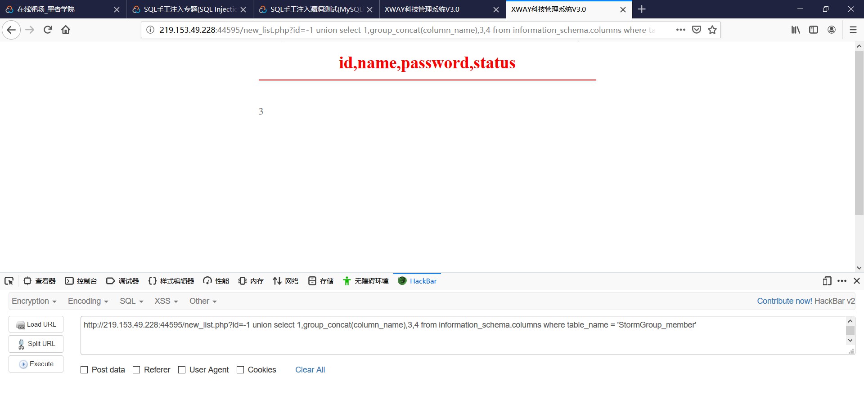The image size is (864, 399).
Task: Enable the Cookies checkbox
Action: (x=240, y=370)
